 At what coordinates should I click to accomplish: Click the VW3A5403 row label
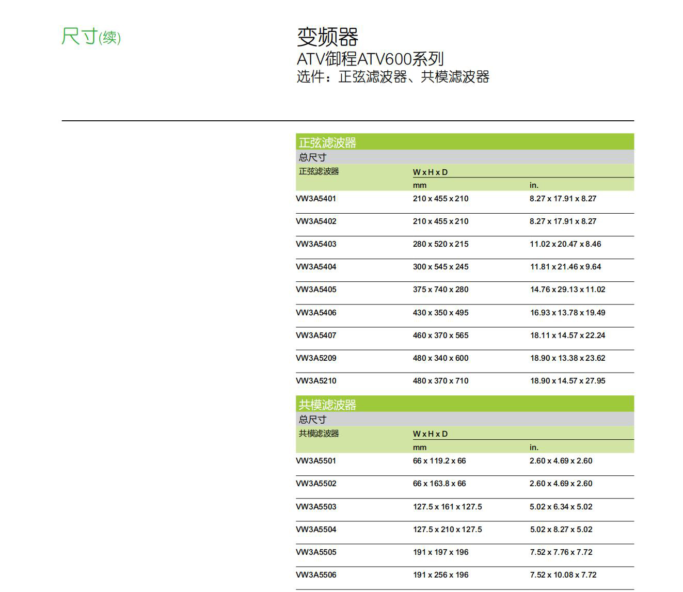316,244
